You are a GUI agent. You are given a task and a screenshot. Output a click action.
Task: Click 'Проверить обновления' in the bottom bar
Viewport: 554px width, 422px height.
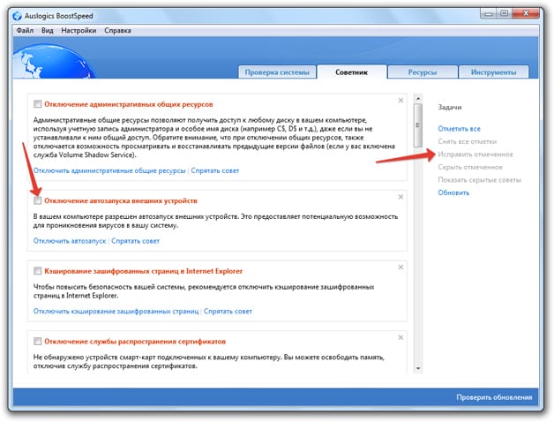pos(494,397)
